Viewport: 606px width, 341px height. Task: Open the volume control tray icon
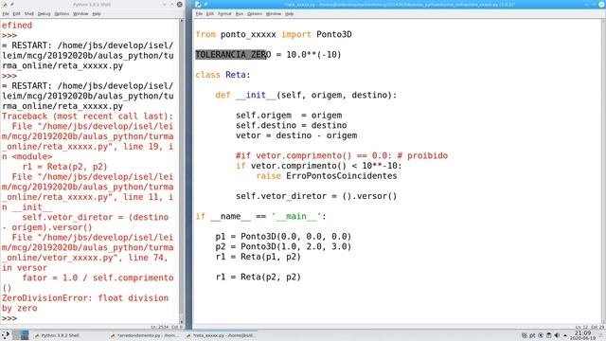click(557, 335)
